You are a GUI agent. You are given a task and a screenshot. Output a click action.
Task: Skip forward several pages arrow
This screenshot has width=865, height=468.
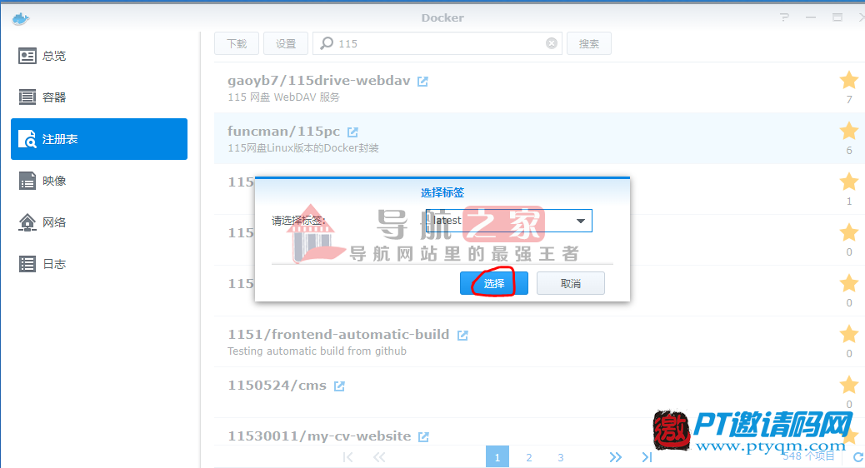pos(616,457)
